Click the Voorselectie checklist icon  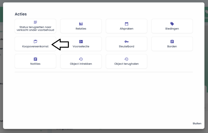click(81, 42)
